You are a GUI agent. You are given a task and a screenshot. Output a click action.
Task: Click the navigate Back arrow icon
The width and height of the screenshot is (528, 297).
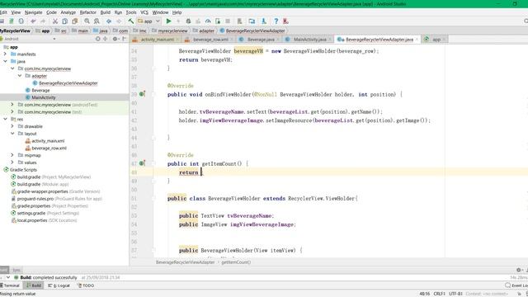[x=109, y=21]
